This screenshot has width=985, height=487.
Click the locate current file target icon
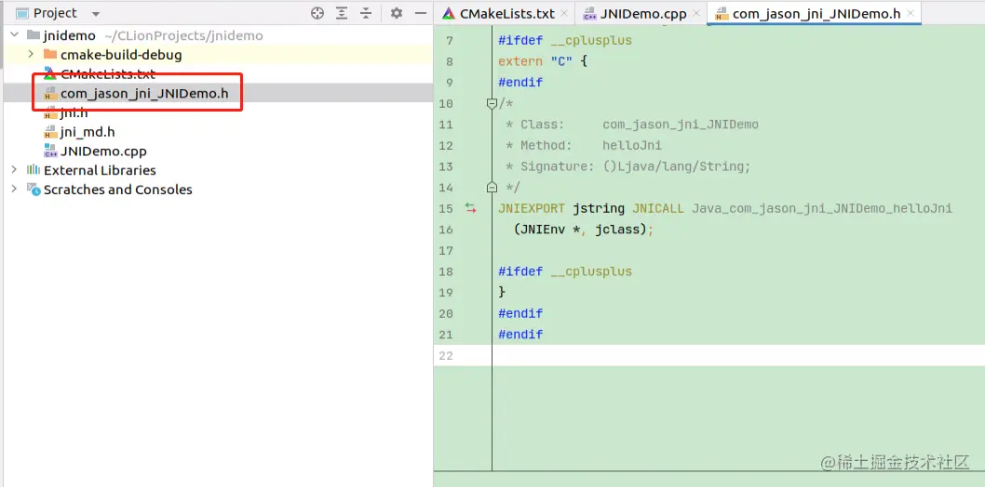[x=317, y=13]
